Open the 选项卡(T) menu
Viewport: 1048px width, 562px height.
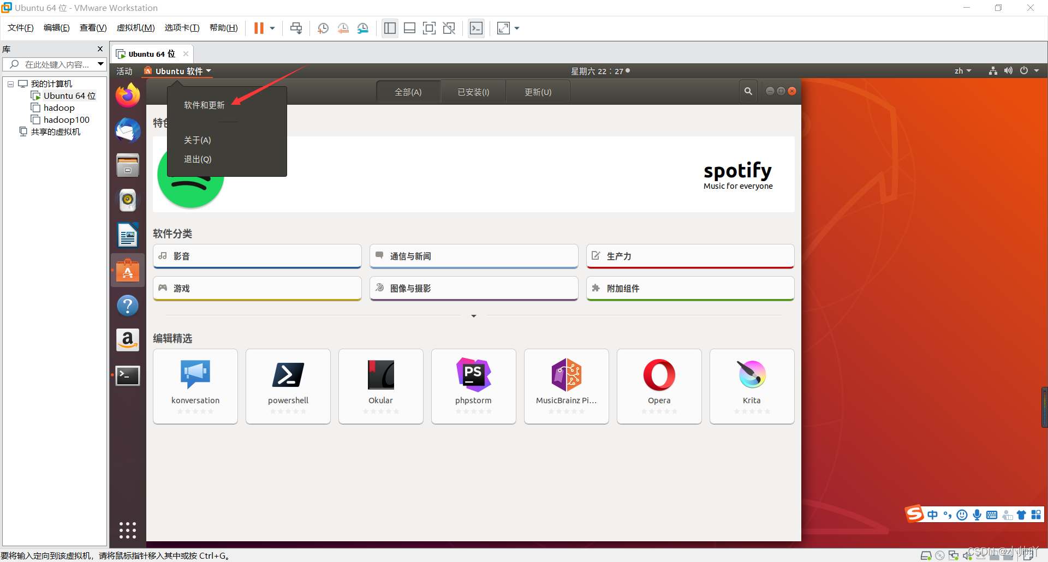[x=182, y=28]
